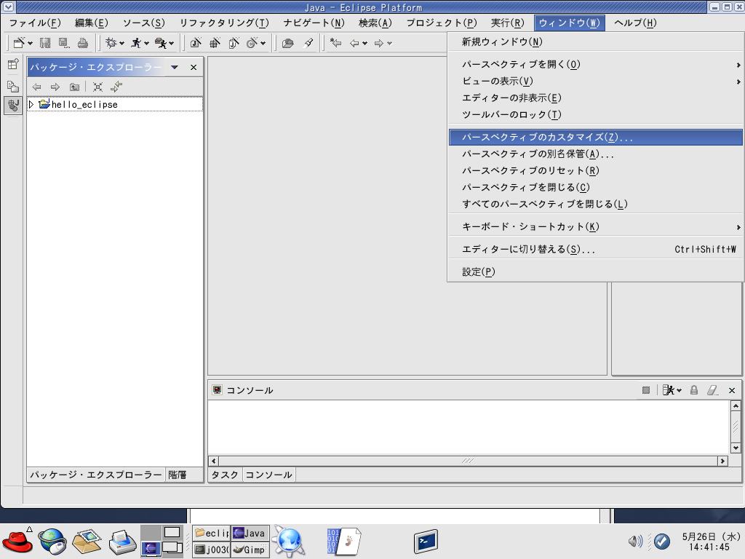Open the Run dropdown arrow

point(146,44)
